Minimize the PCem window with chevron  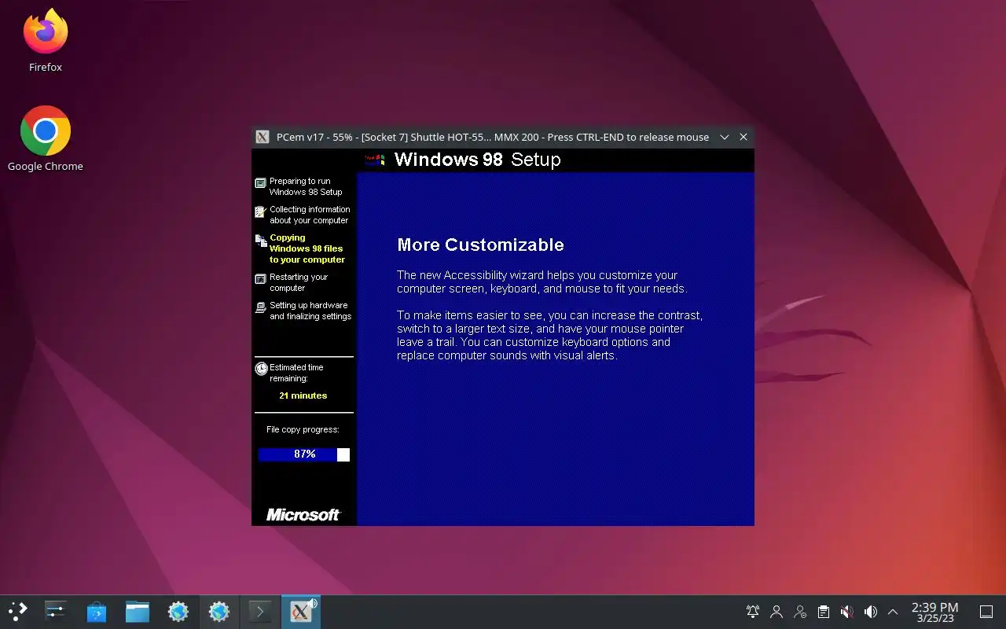725,137
